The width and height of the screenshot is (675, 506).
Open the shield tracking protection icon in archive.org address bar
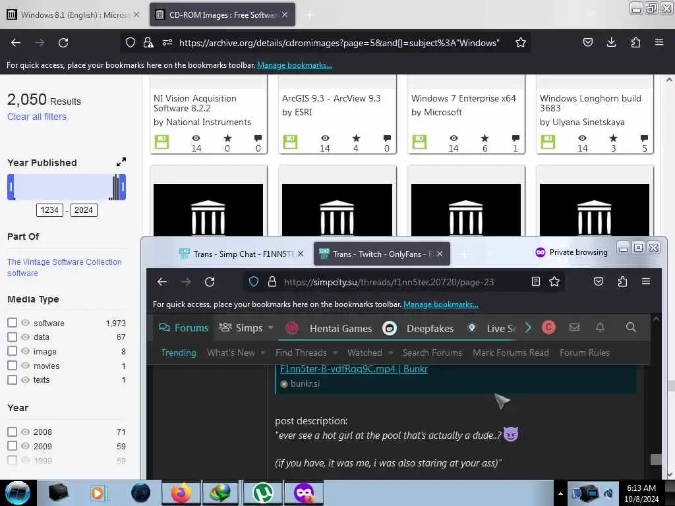130,43
